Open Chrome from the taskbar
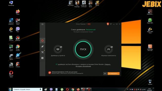Screen dimensions: 162x91 point(73,89)
